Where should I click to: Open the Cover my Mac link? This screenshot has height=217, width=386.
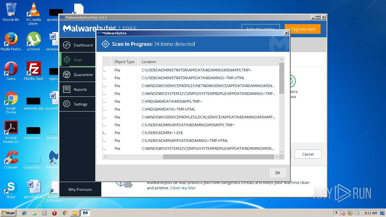(183, 188)
